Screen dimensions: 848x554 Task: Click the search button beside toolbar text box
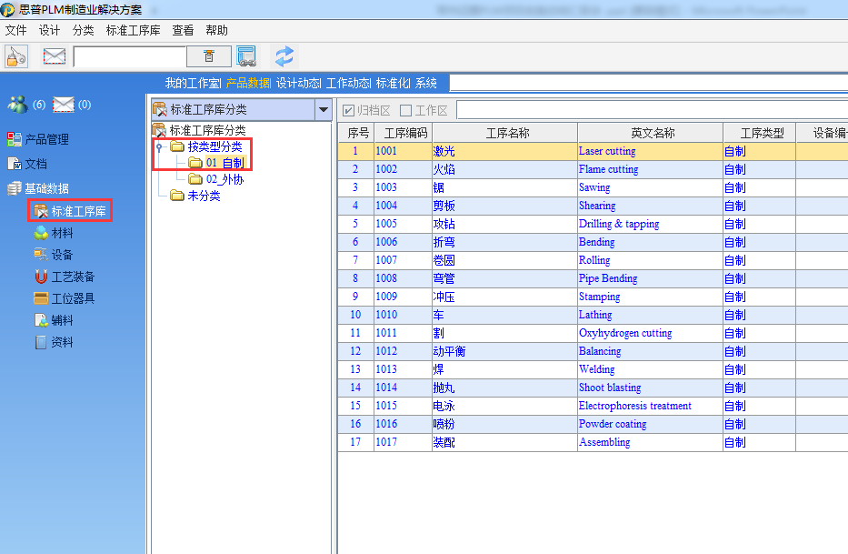coord(209,56)
